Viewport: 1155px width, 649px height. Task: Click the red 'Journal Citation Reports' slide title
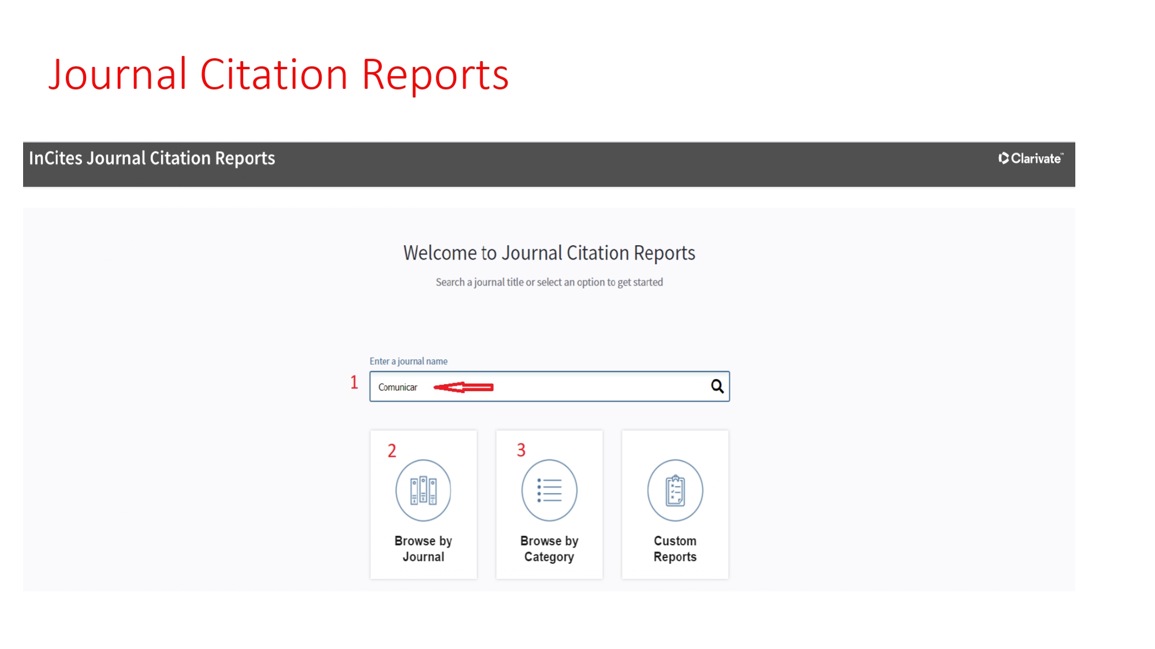278,75
